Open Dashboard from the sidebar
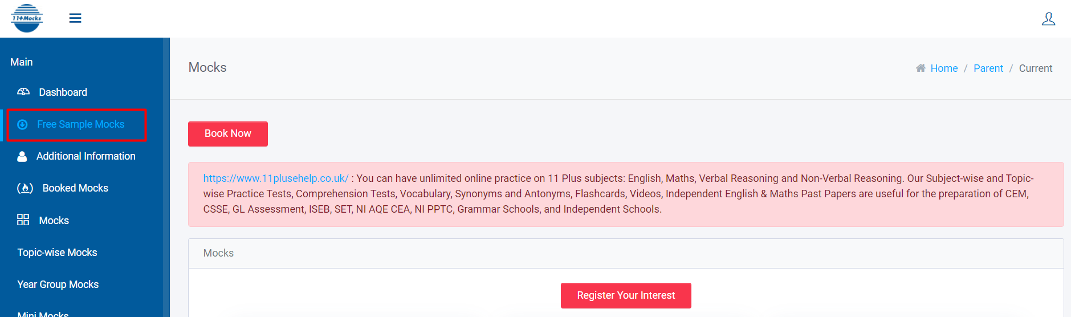 63,92
